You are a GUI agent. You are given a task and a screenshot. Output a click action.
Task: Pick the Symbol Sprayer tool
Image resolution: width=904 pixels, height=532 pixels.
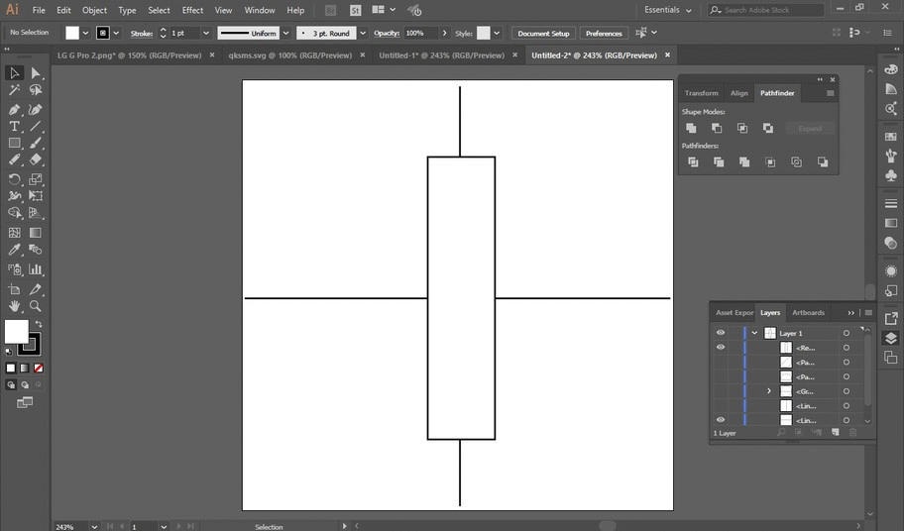(x=15, y=269)
